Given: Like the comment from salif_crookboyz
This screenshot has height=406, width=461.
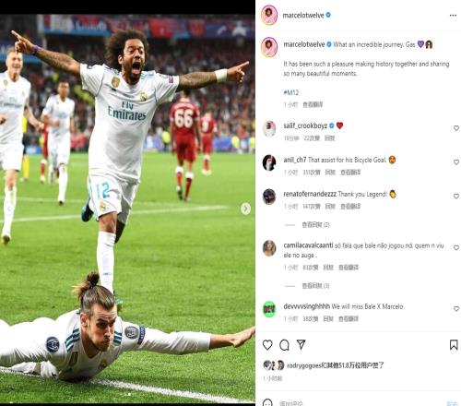Looking at the screenshot, I should (456, 128).
